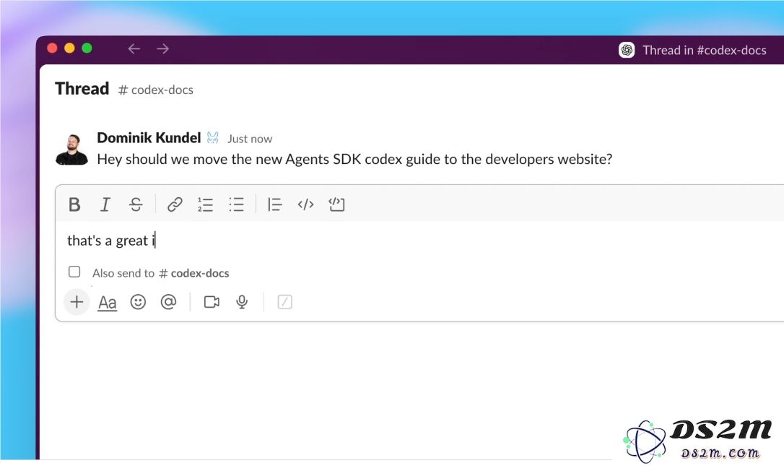The width and height of the screenshot is (784, 466).
Task: Enable strikethrough text formatting
Action: pyautogui.click(x=136, y=204)
